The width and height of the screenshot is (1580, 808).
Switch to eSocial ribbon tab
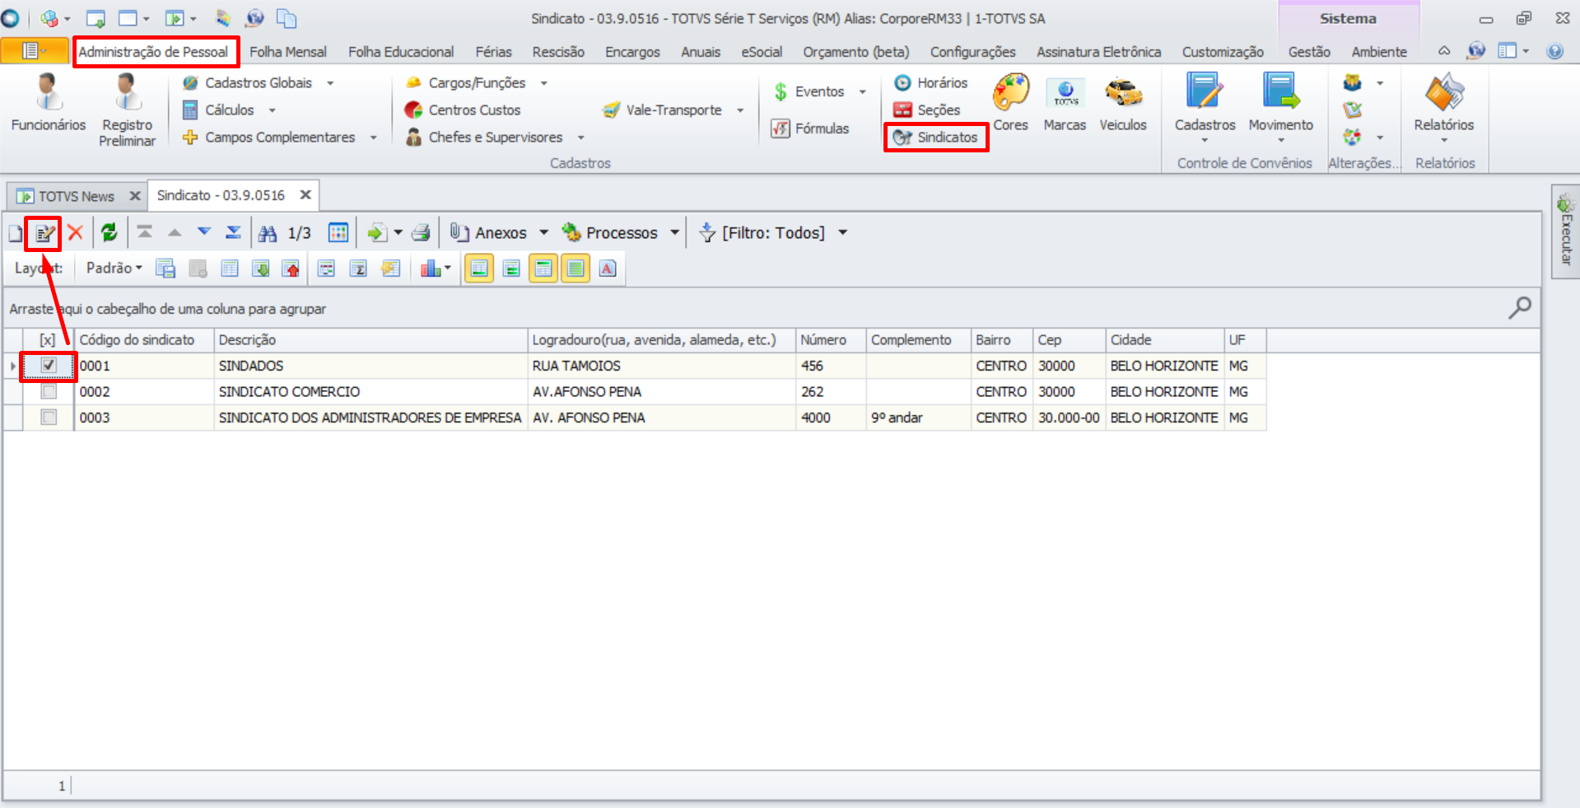tap(762, 51)
